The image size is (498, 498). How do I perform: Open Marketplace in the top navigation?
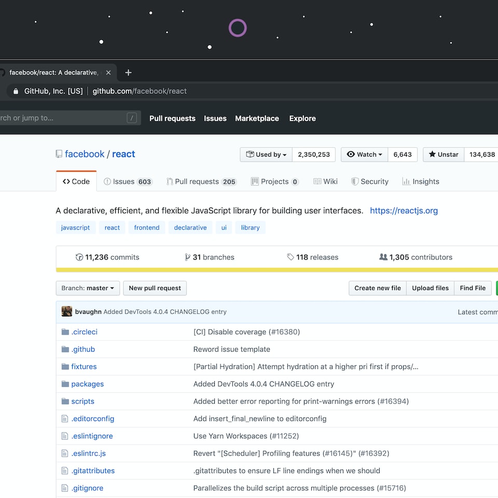point(257,118)
